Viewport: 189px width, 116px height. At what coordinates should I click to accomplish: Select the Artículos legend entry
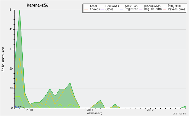(x=131, y=6)
